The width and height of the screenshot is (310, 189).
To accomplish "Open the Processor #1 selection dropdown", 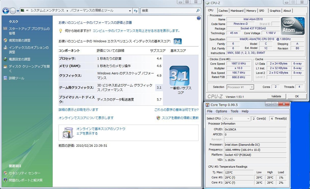I will 240,87.
